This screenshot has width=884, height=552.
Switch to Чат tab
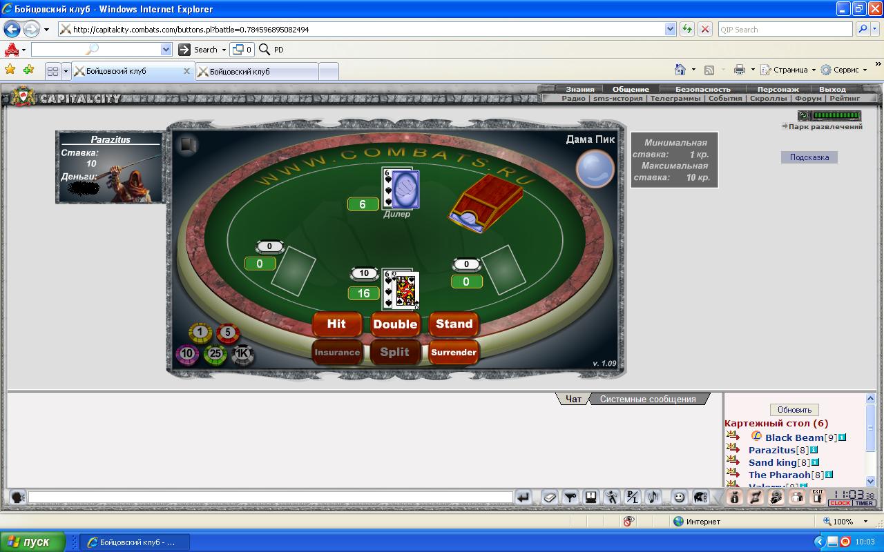(573, 399)
